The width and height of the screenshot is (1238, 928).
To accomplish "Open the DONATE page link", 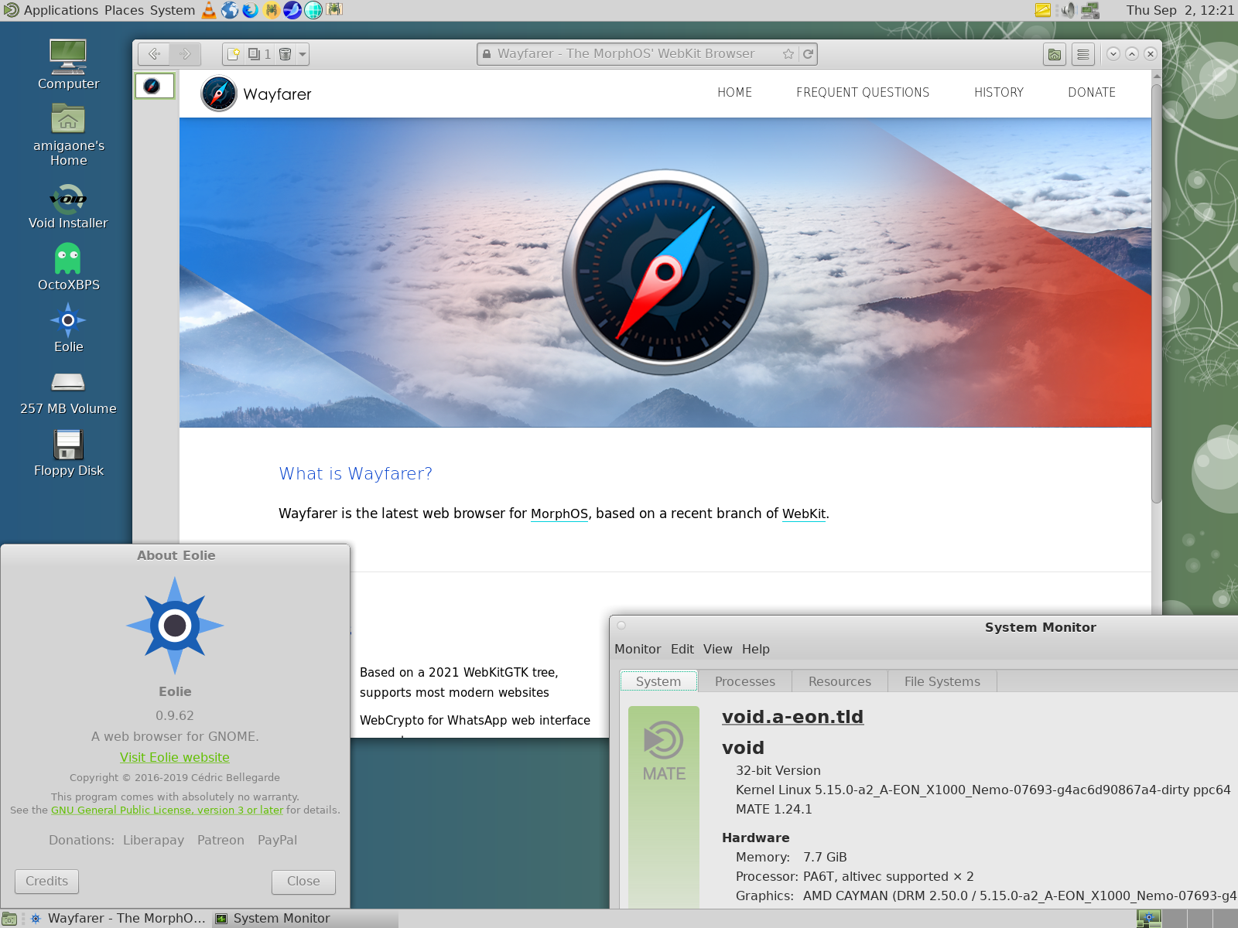I will tap(1092, 93).
